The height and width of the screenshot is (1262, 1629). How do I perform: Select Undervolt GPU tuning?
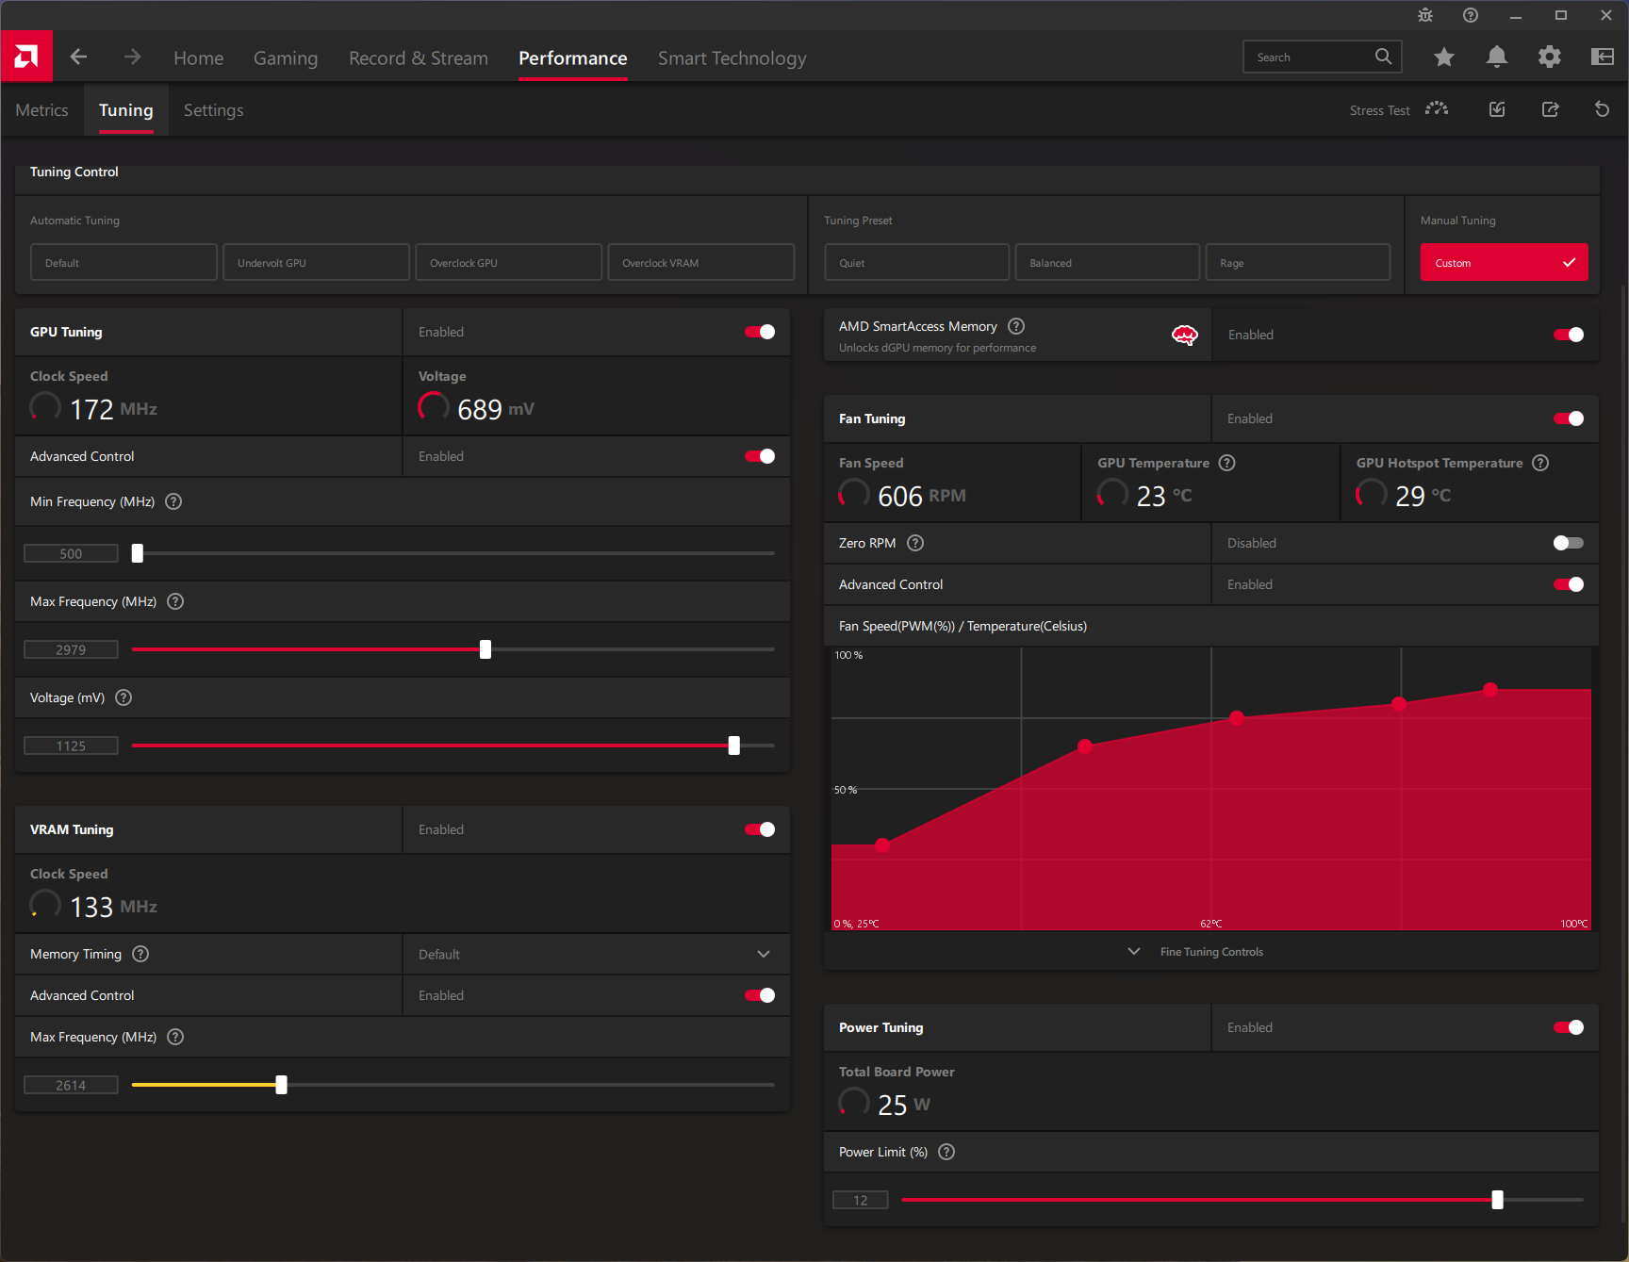(x=317, y=262)
